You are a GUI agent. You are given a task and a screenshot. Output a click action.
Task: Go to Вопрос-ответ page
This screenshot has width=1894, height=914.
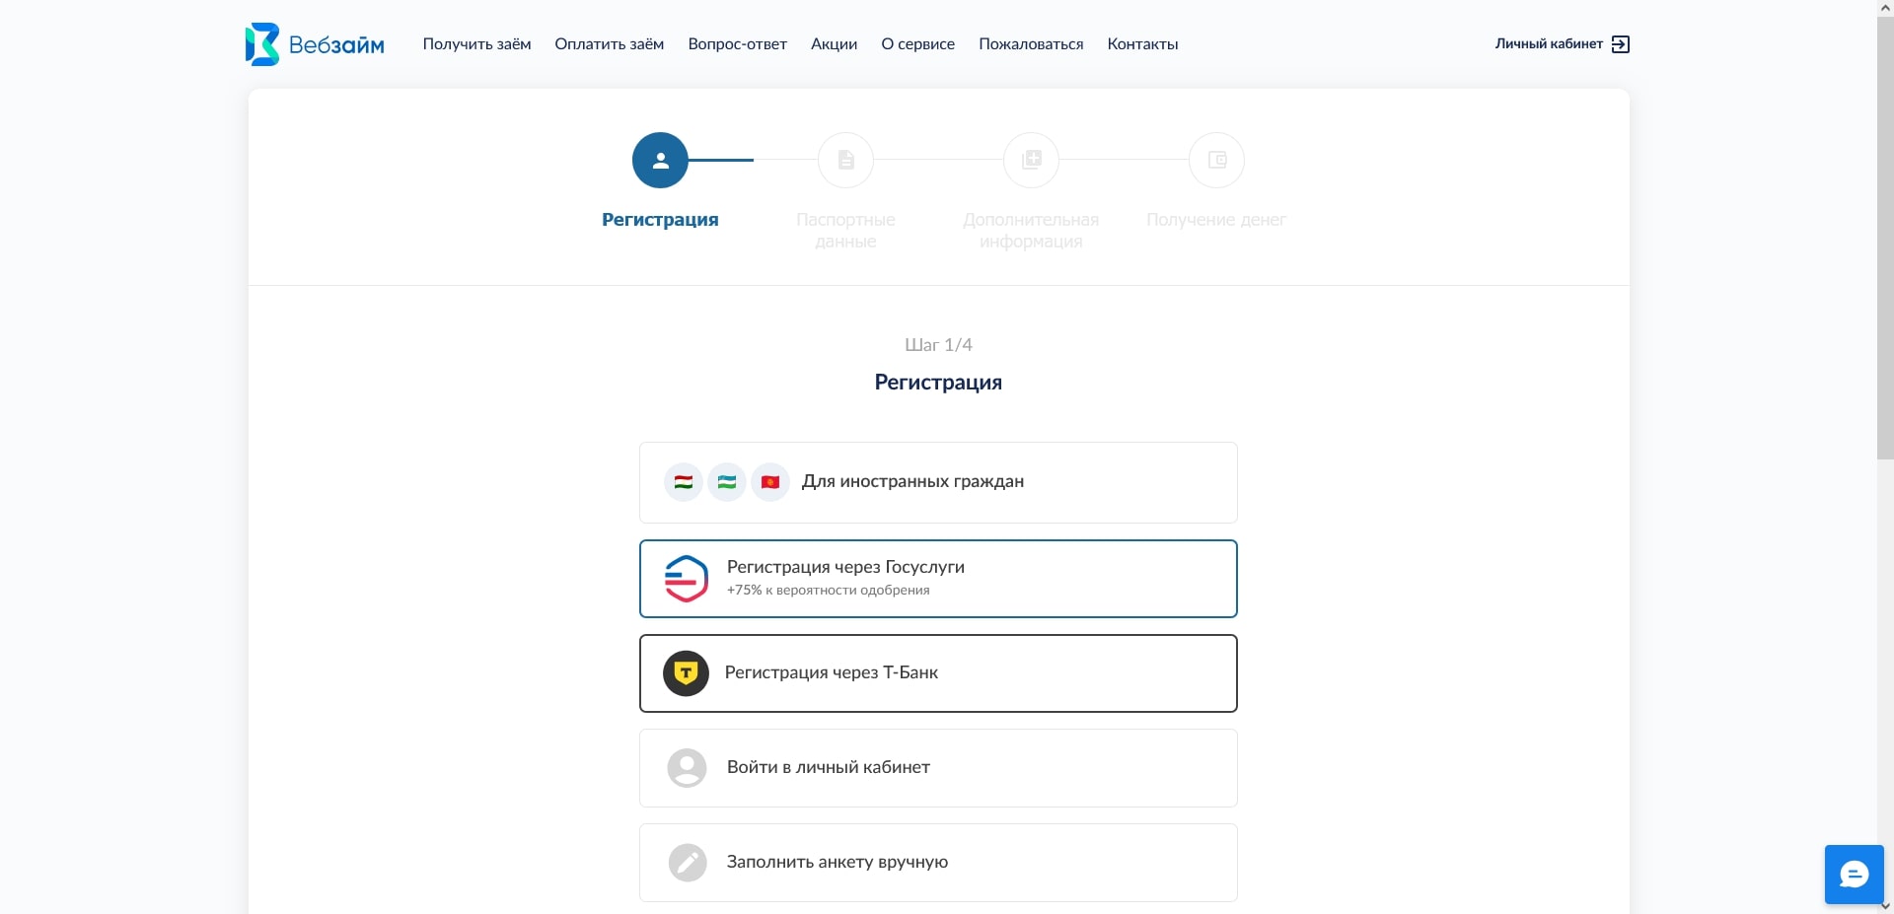pyautogui.click(x=737, y=44)
